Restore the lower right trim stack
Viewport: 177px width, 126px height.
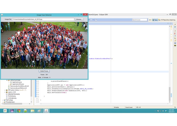coord(175,31)
